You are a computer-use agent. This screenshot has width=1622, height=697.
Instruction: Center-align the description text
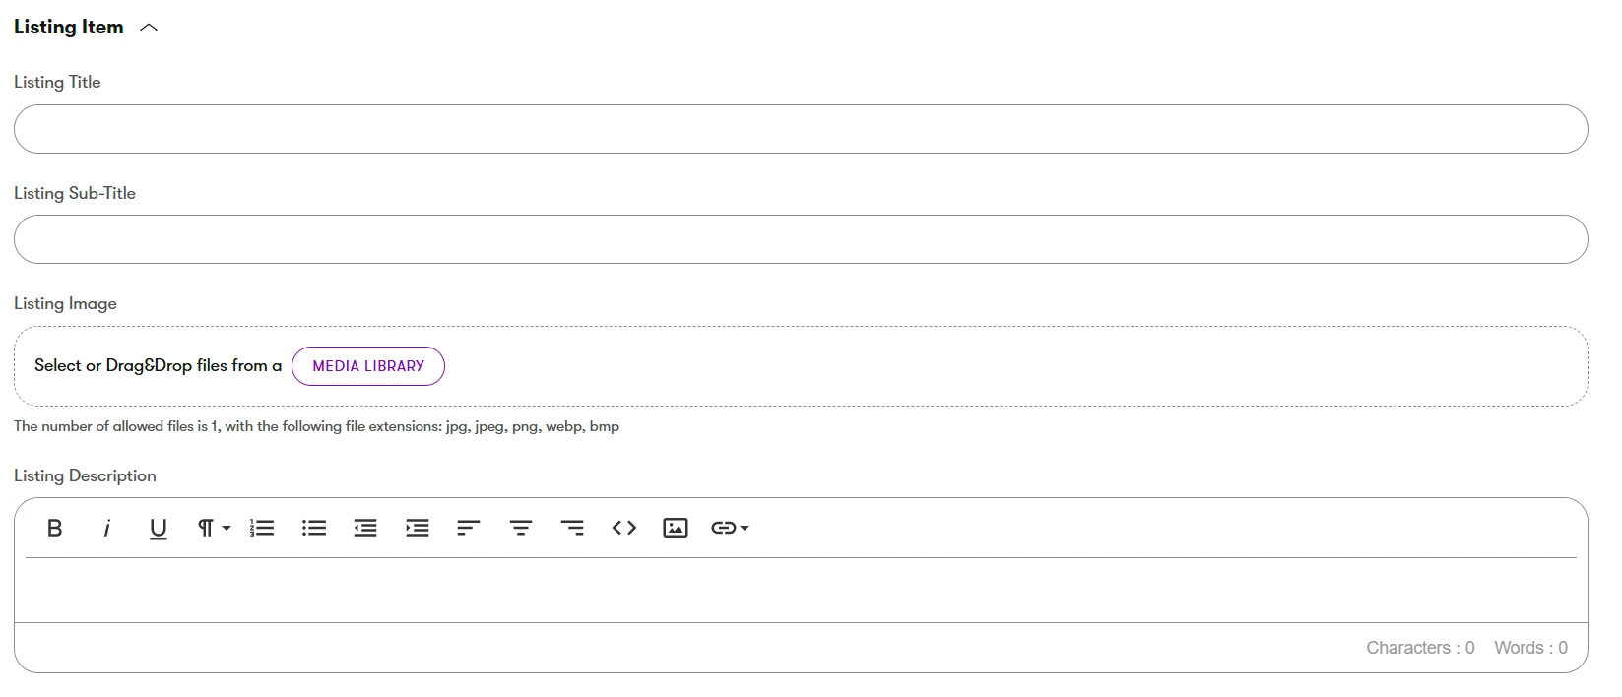click(521, 529)
